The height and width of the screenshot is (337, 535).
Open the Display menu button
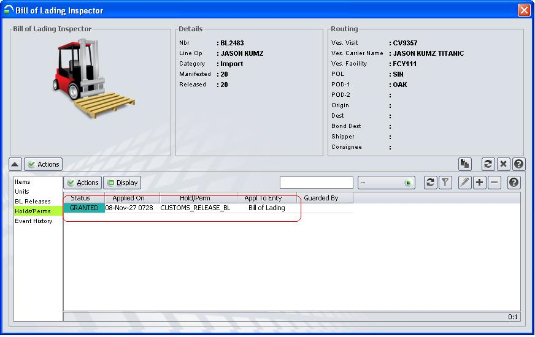(x=122, y=183)
